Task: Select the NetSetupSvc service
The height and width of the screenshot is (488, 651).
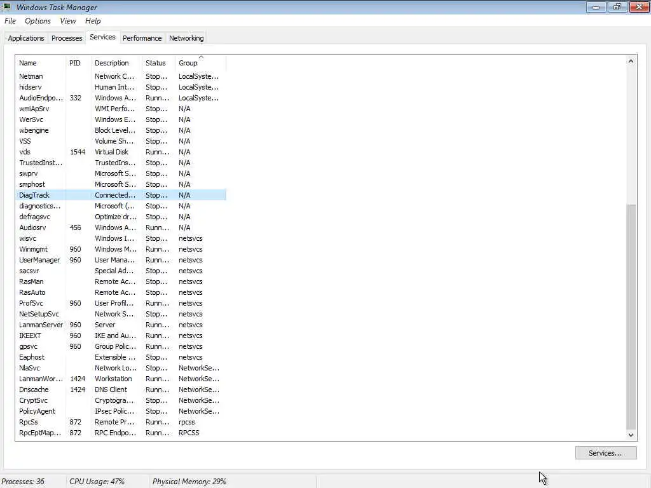Action: click(121, 314)
